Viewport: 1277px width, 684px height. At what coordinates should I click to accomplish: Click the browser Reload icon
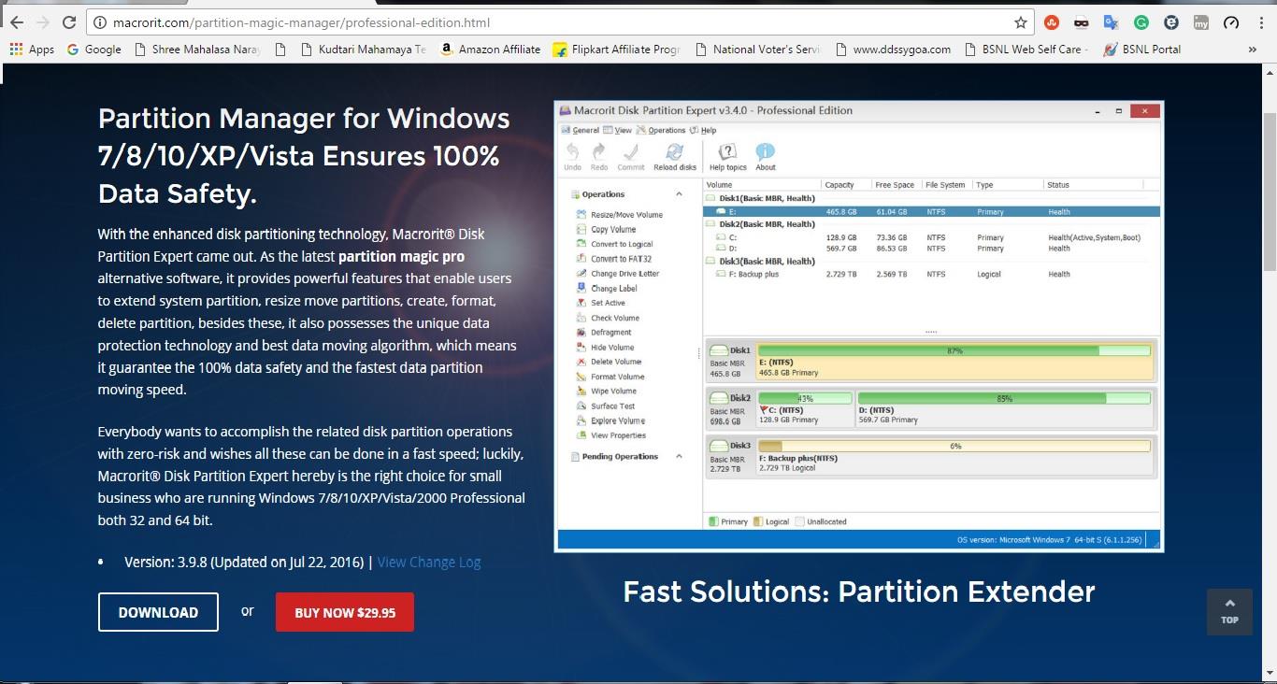coord(69,22)
